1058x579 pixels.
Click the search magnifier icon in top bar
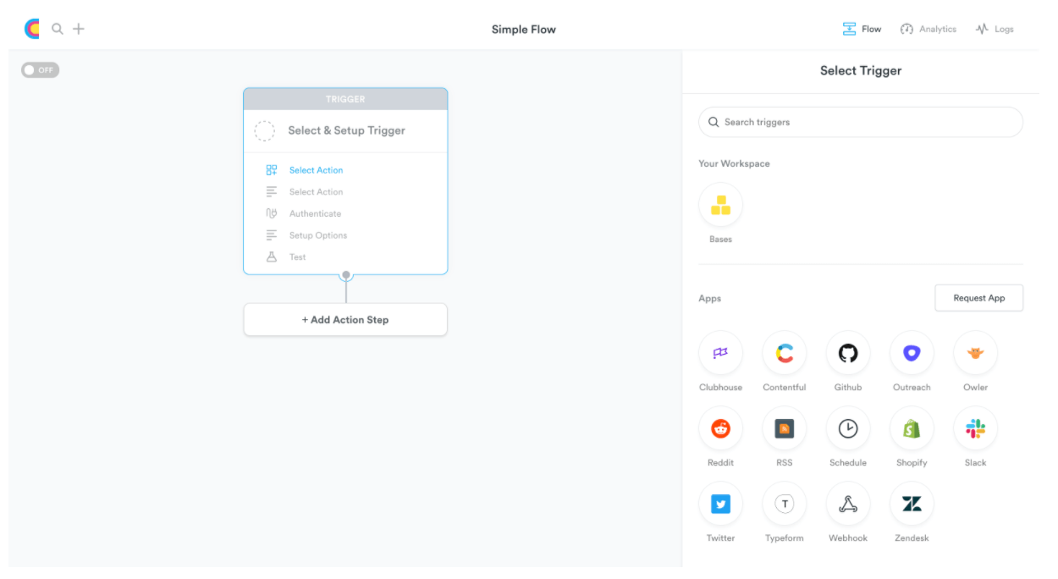(58, 28)
